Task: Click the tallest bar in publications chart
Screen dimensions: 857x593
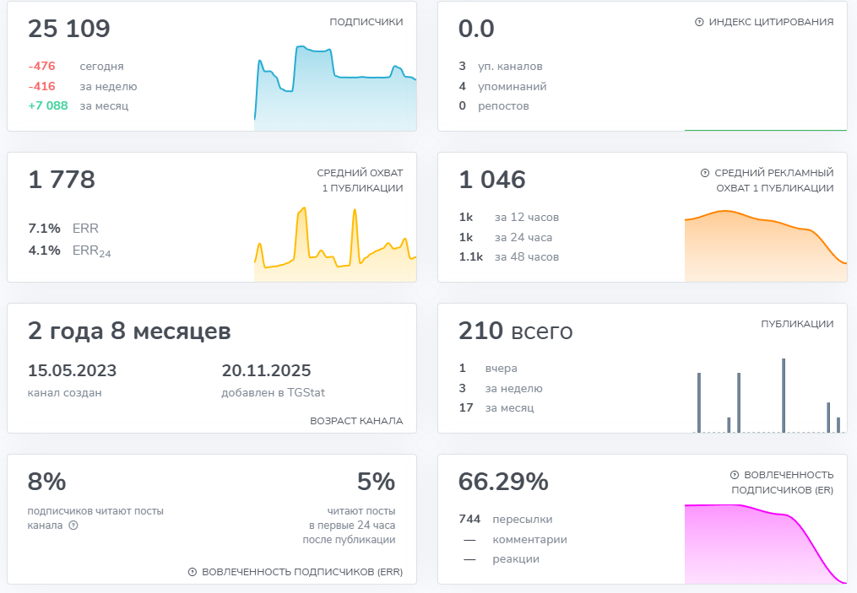Action: pyautogui.click(x=784, y=395)
